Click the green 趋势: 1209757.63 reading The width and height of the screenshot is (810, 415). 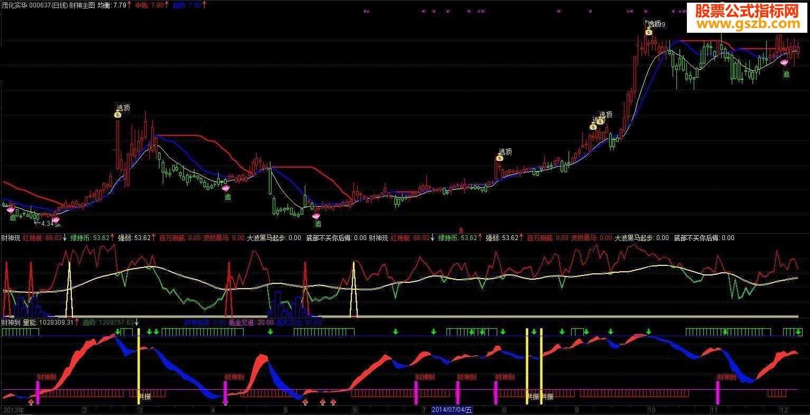click(108, 322)
